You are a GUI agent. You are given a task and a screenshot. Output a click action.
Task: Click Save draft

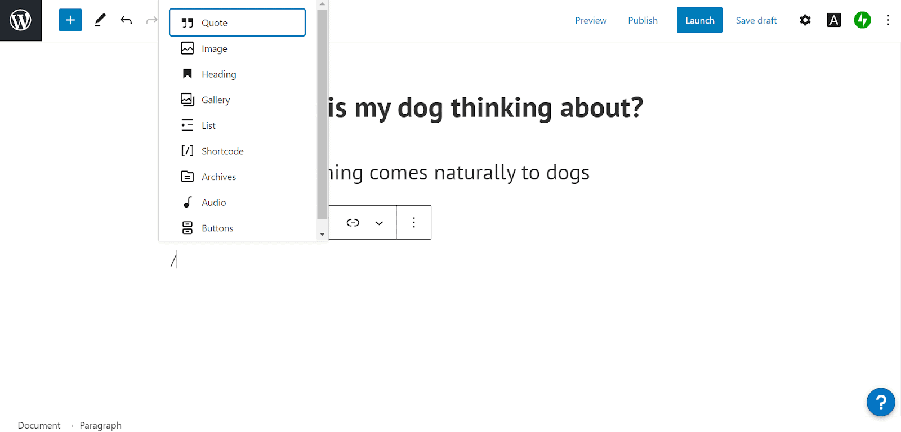[x=756, y=20]
